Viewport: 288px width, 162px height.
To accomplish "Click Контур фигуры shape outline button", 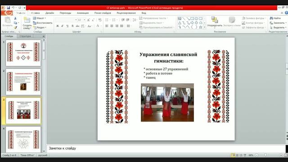I will (x=254, y=23).
